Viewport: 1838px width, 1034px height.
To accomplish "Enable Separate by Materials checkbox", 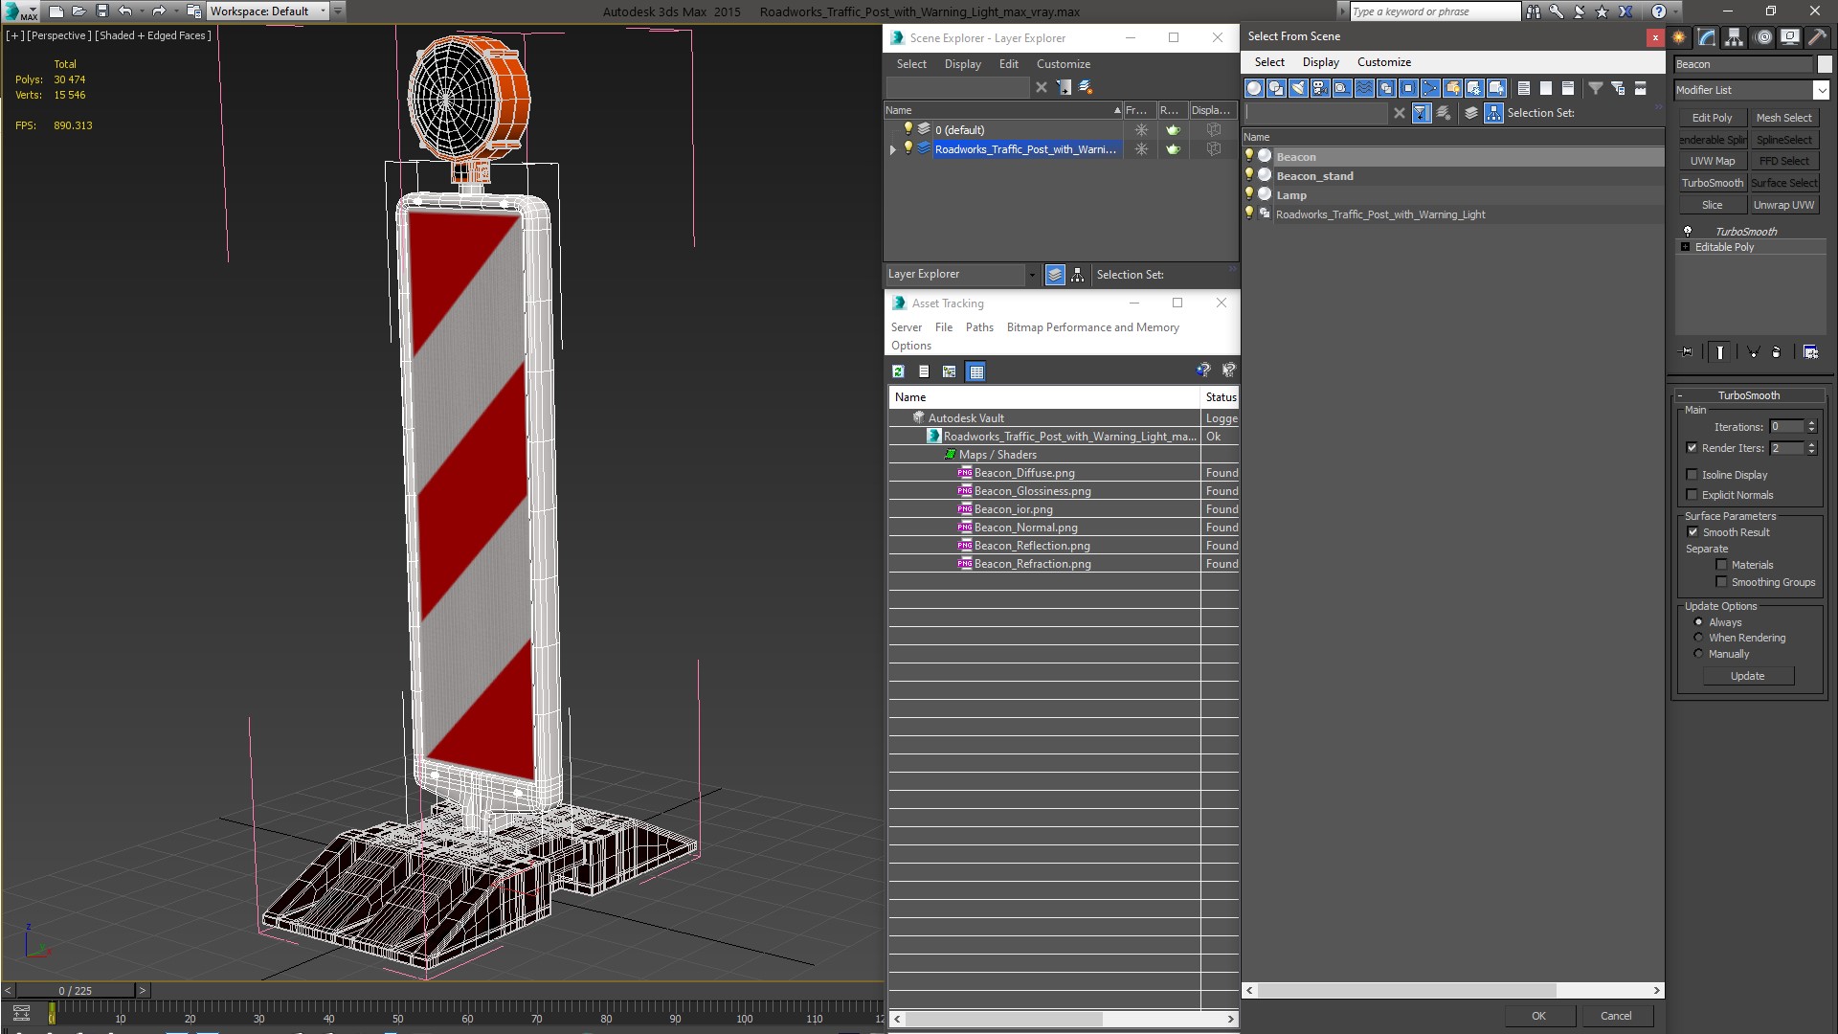I will pos(1721,565).
